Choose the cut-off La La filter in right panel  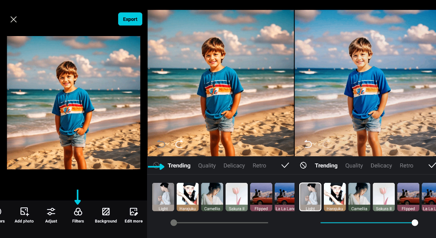coord(429,197)
